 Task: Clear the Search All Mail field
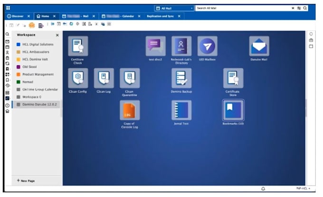pos(293,8)
